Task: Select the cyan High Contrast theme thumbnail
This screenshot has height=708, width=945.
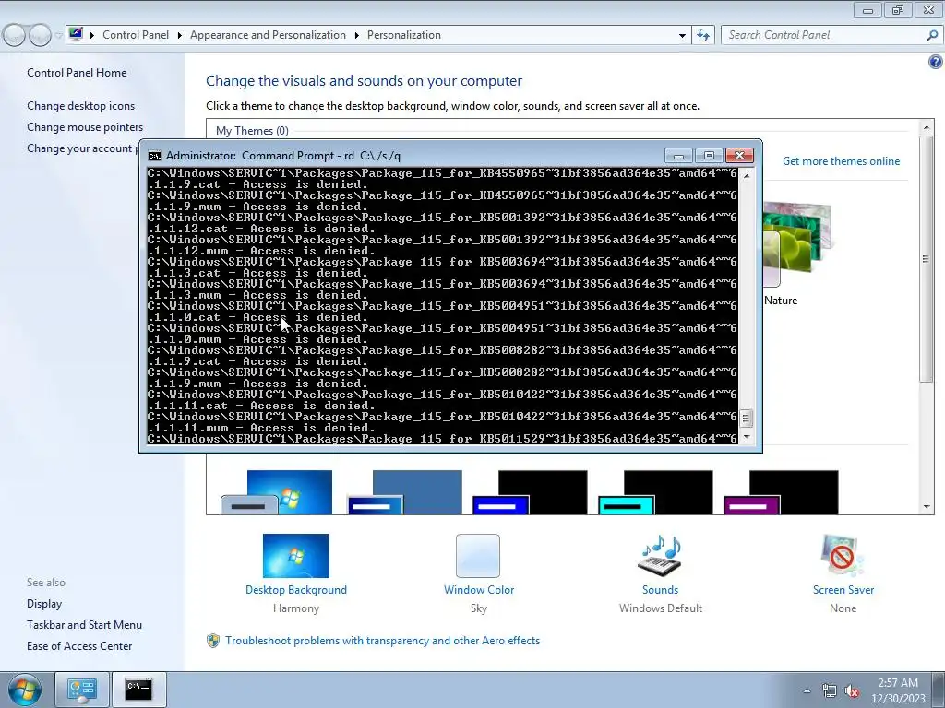Action: pos(656,492)
